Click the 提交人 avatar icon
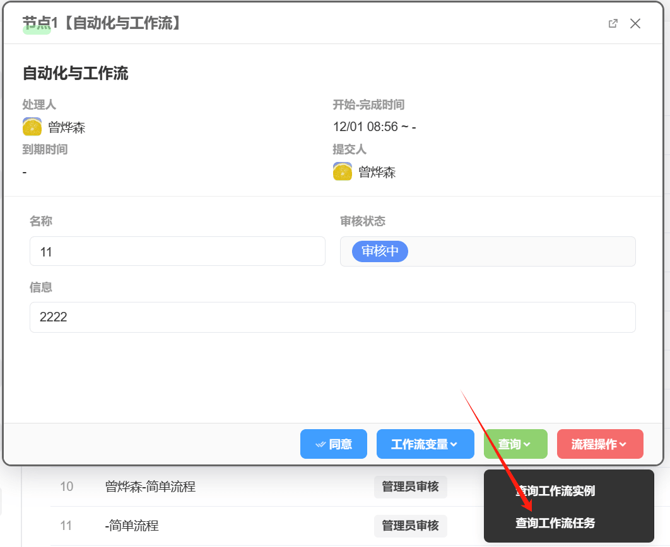The width and height of the screenshot is (670, 547). [x=343, y=171]
